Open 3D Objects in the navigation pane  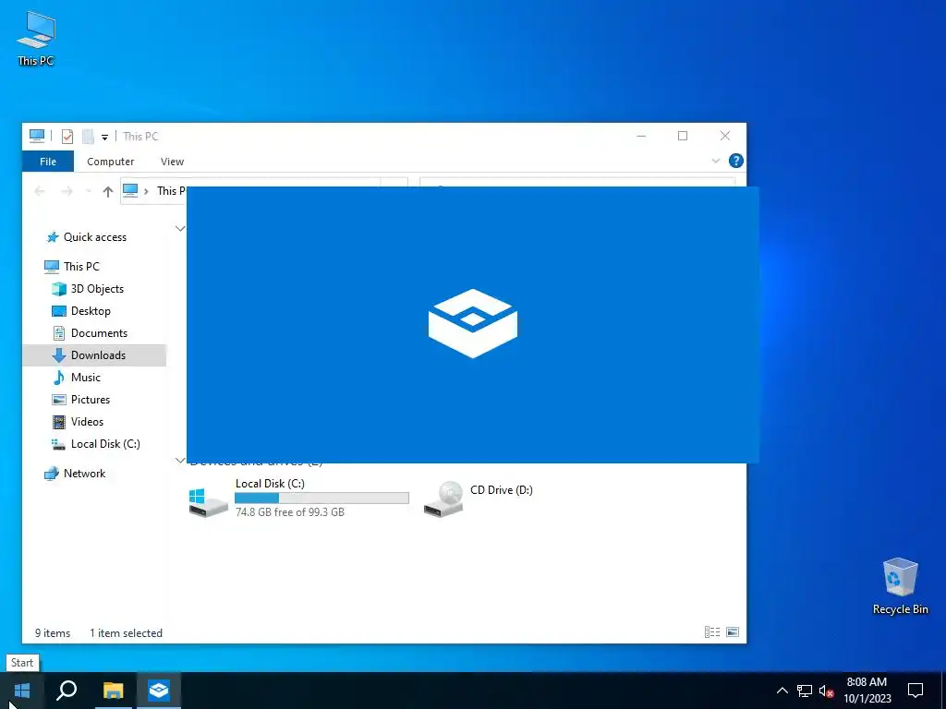(97, 289)
